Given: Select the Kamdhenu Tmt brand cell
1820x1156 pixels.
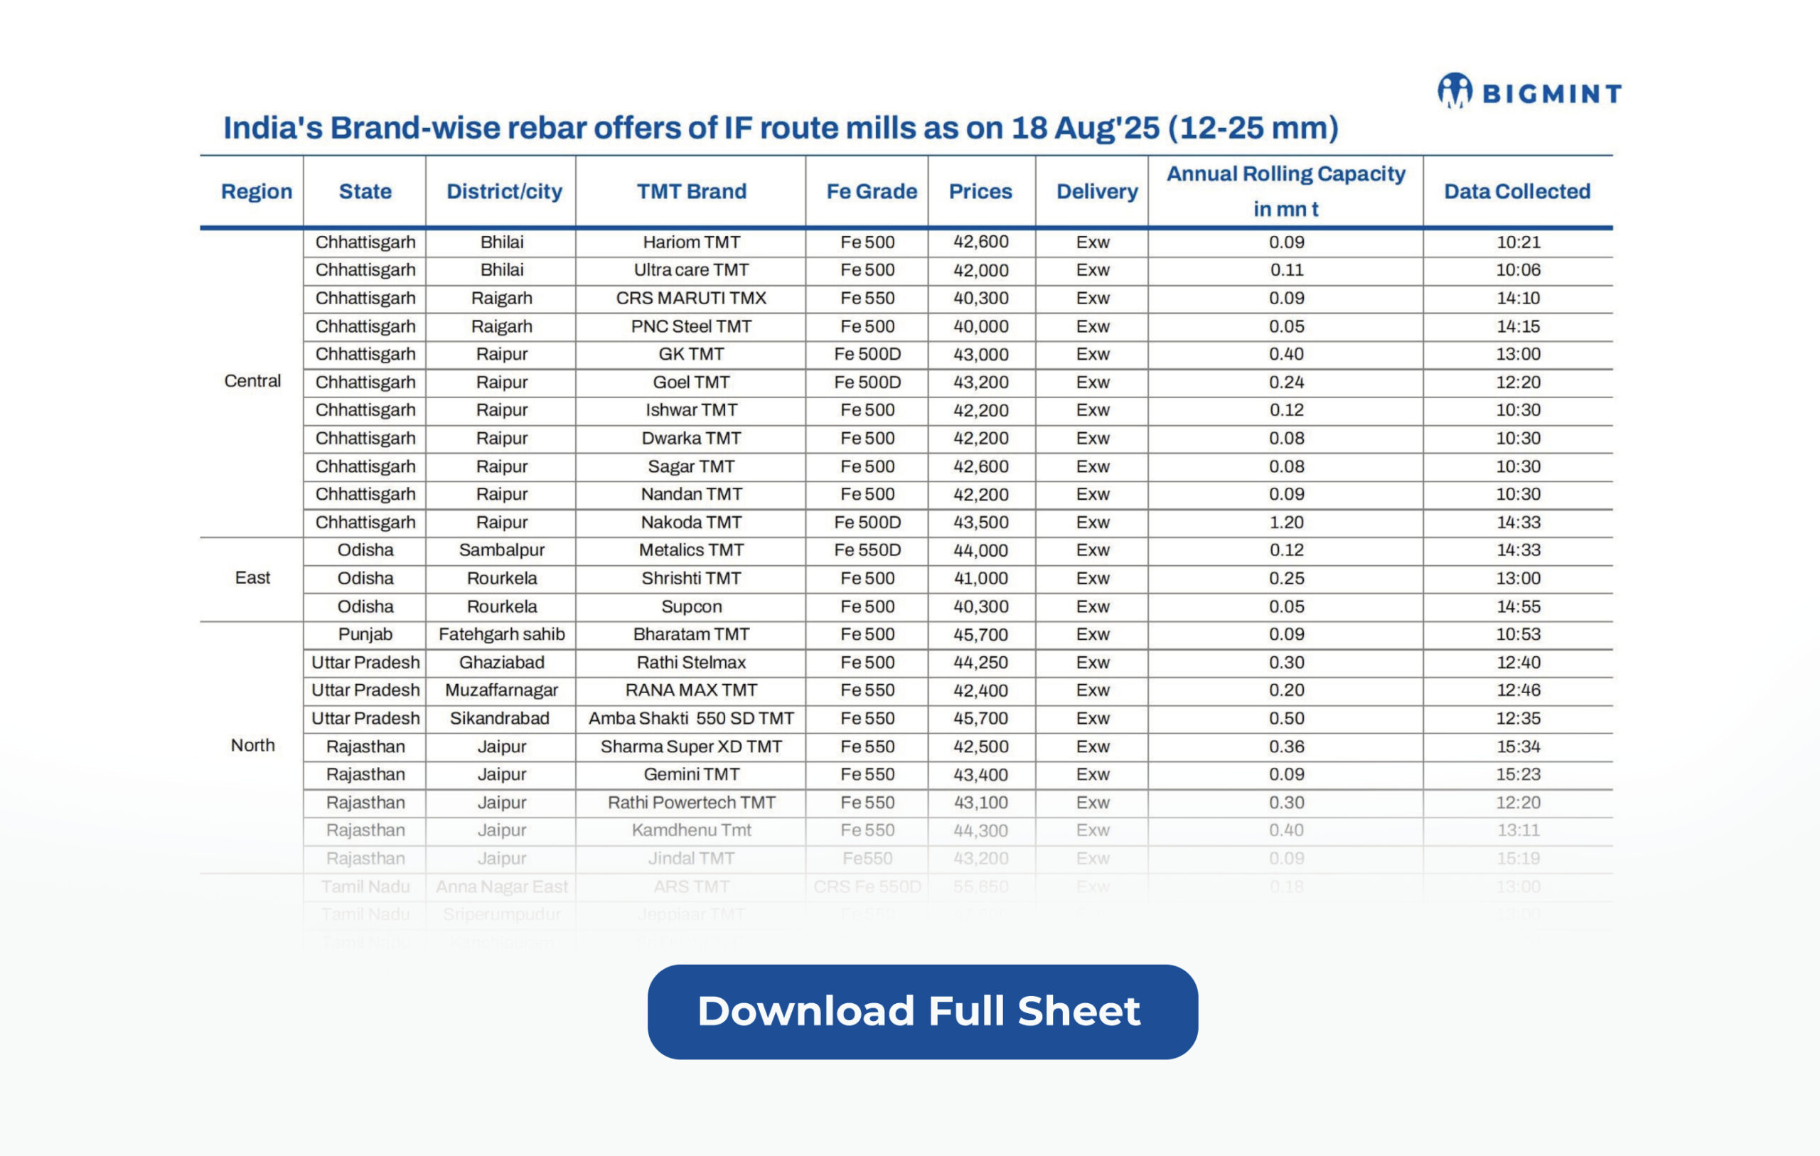Looking at the screenshot, I should [691, 830].
